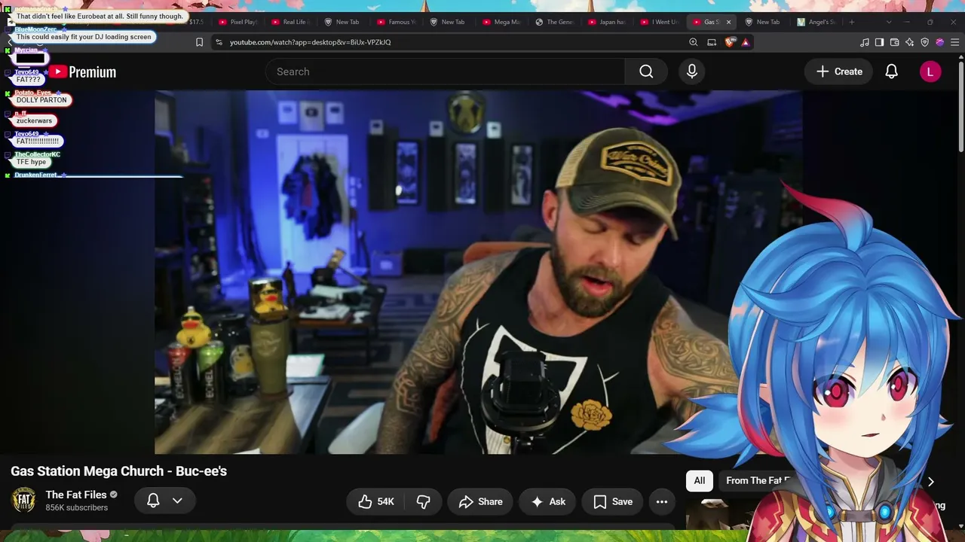Focus the YouTube search field

(x=445, y=72)
